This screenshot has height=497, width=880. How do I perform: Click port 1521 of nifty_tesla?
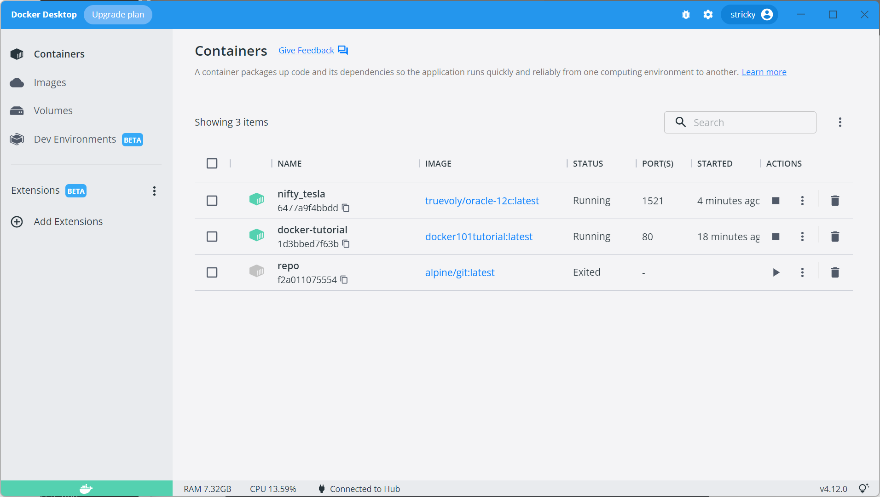coord(653,201)
